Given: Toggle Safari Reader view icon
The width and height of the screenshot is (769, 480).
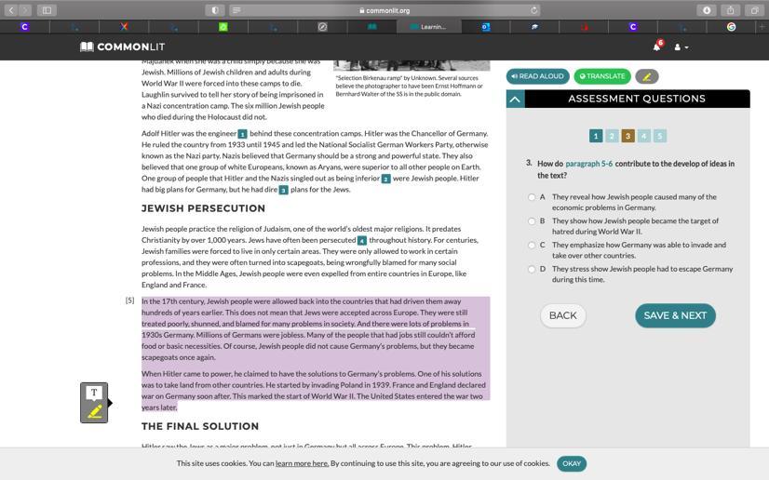Looking at the screenshot, I should [236, 10].
